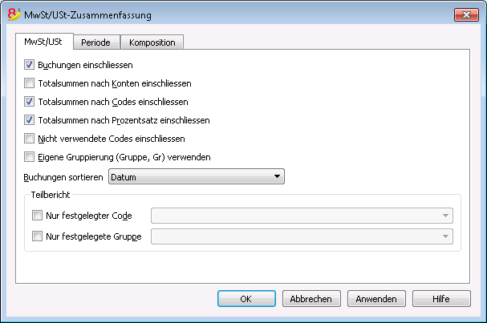Confirm with the OK button

point(246,299)
